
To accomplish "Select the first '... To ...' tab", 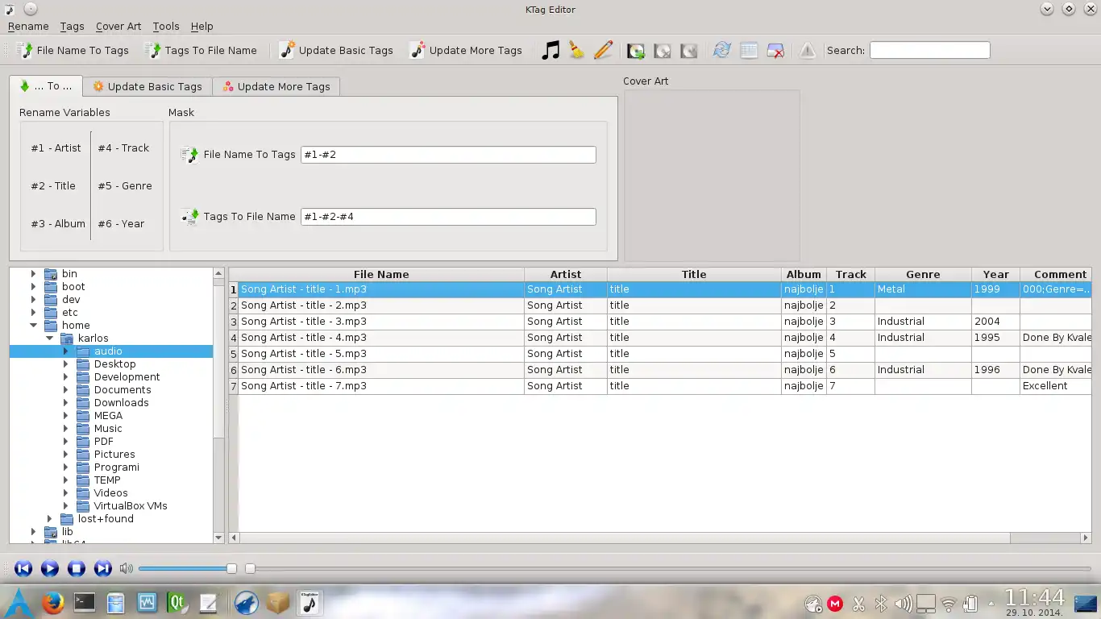I will click(x=45, y=85).
